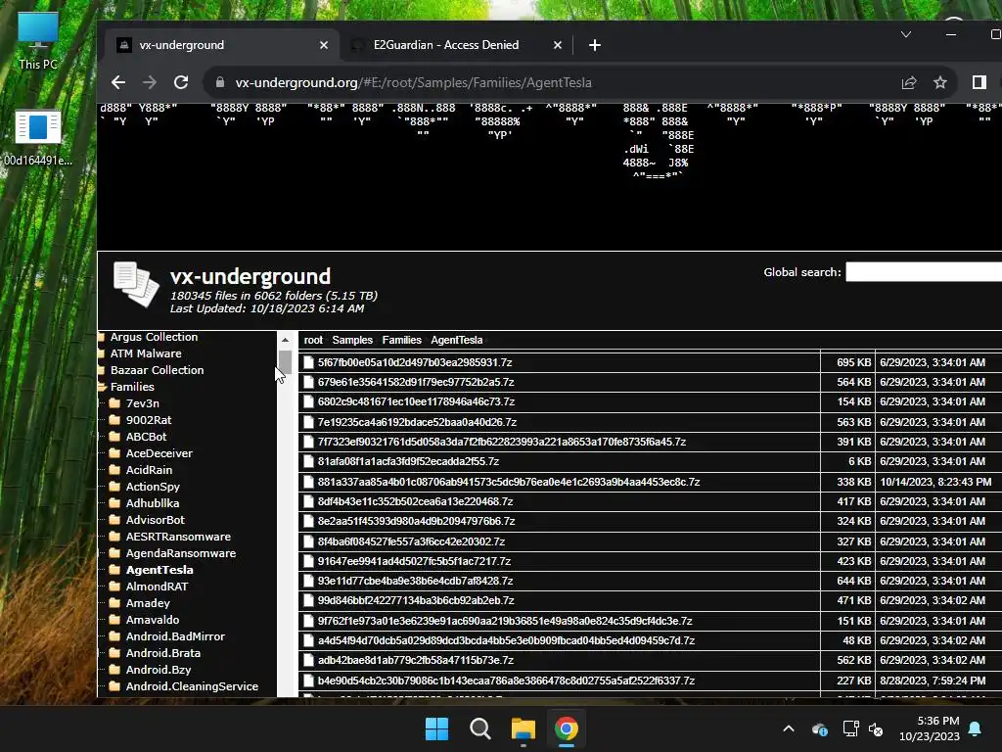Click the browser forward arrow
The width and height of the screenshot is (1002, 752).
click(x=150, y=82)
